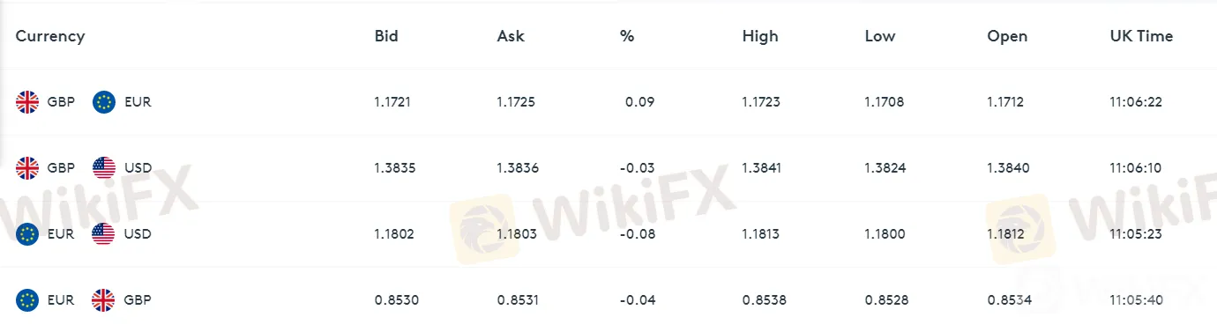Sort by the Ask column header
Screen dimensions: 1217x332
pos(511,36)
